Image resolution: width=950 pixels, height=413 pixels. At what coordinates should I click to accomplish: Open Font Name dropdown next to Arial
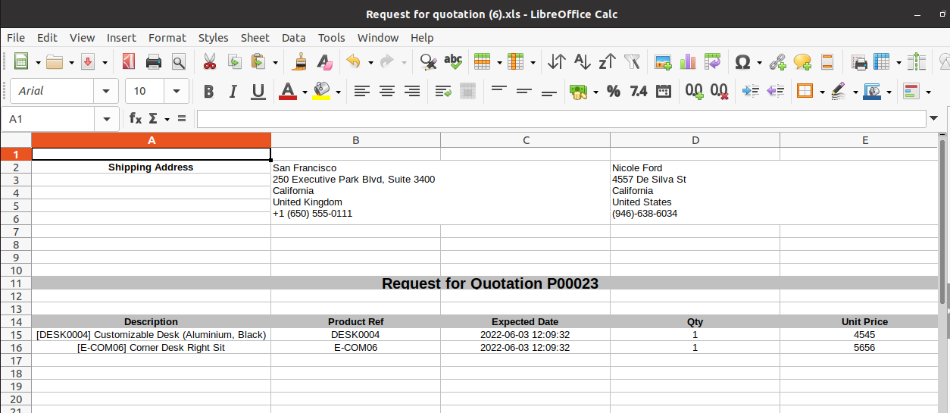coord(106,92)
